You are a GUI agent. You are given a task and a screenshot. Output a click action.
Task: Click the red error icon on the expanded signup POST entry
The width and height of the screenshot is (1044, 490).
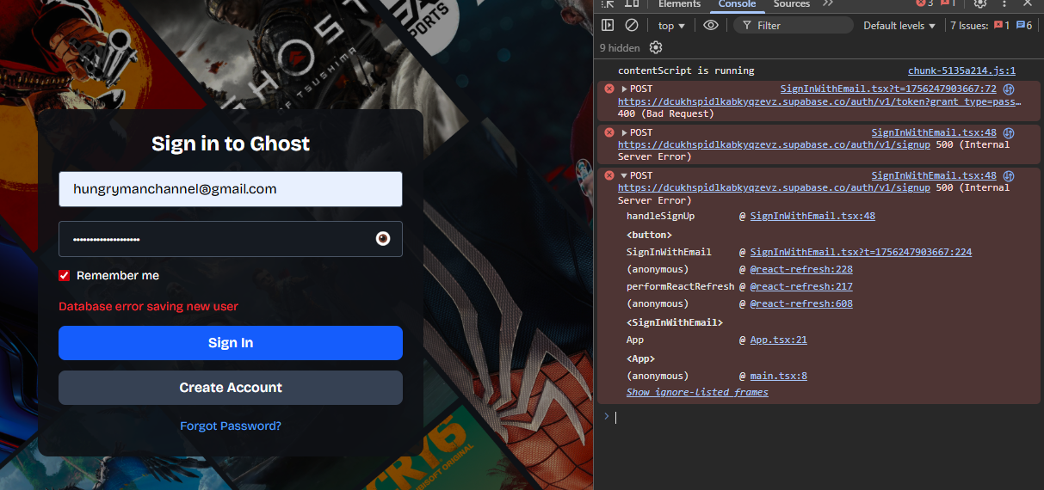[x=609, y=175]
